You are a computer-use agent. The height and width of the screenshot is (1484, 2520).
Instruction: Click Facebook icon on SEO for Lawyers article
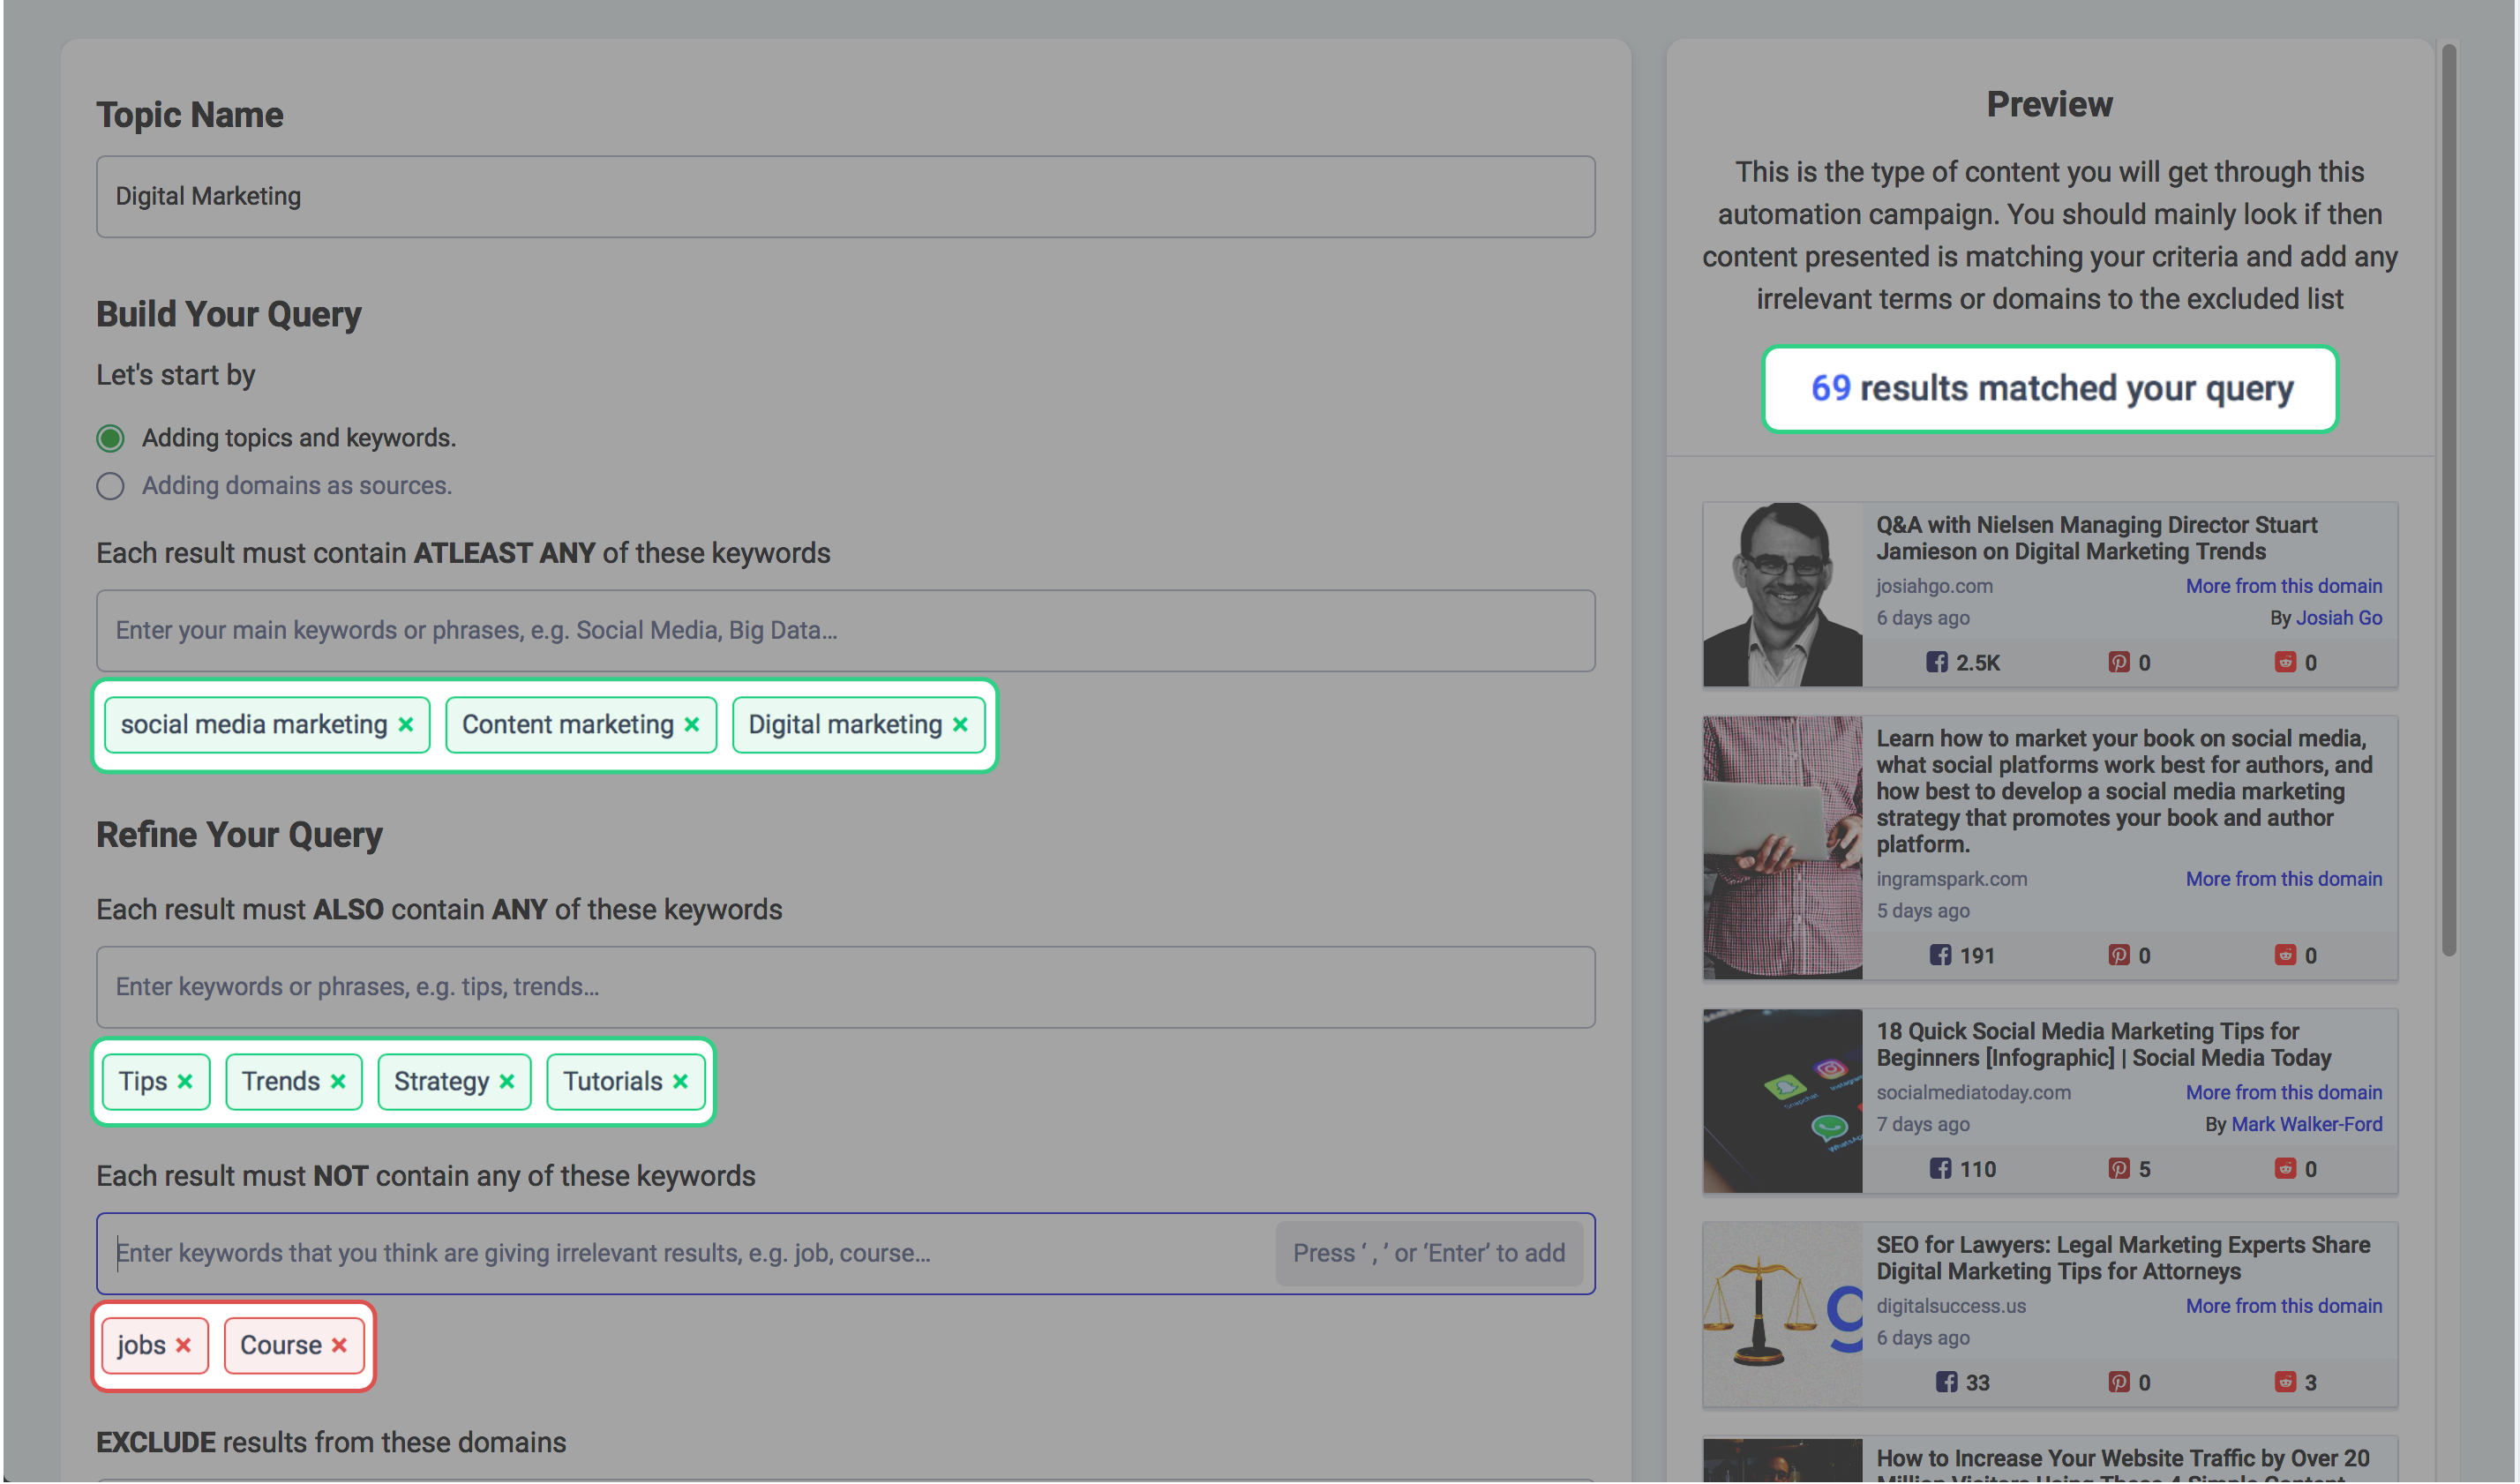coord(1946,1383)
